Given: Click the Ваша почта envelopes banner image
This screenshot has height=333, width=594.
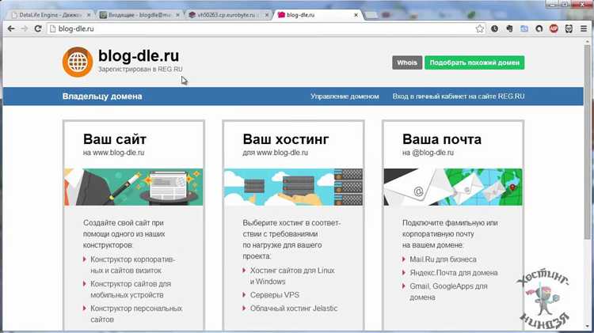Looking at the screenshot, I should [x=453, y=187].
